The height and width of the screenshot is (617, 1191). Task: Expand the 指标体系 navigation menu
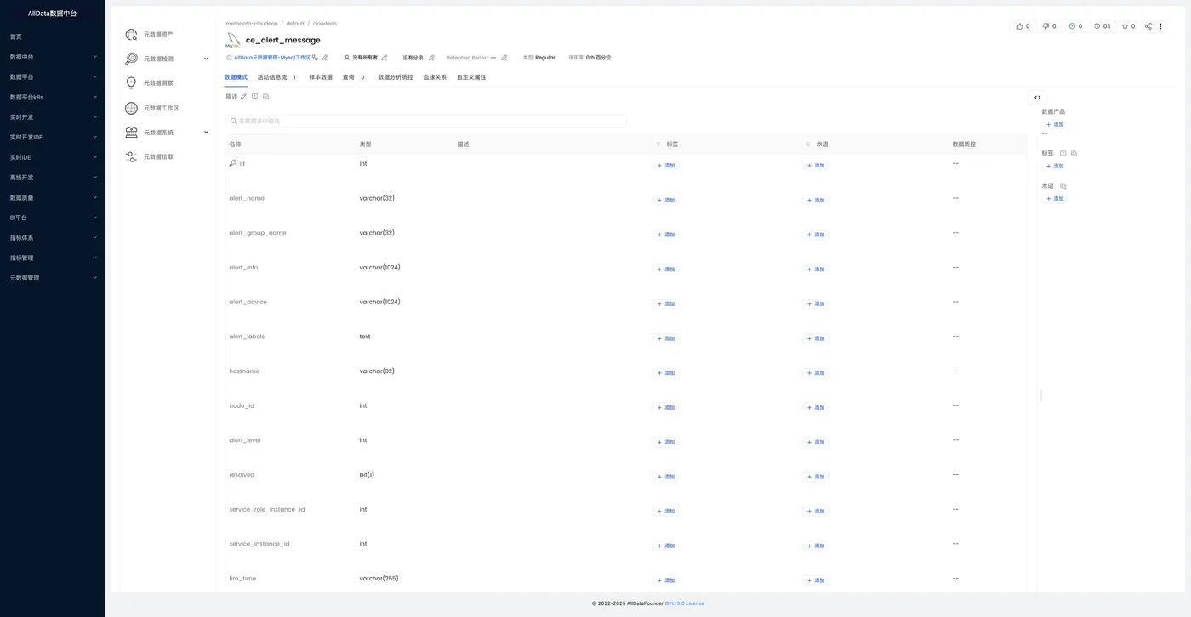click(x=52, y=237)
